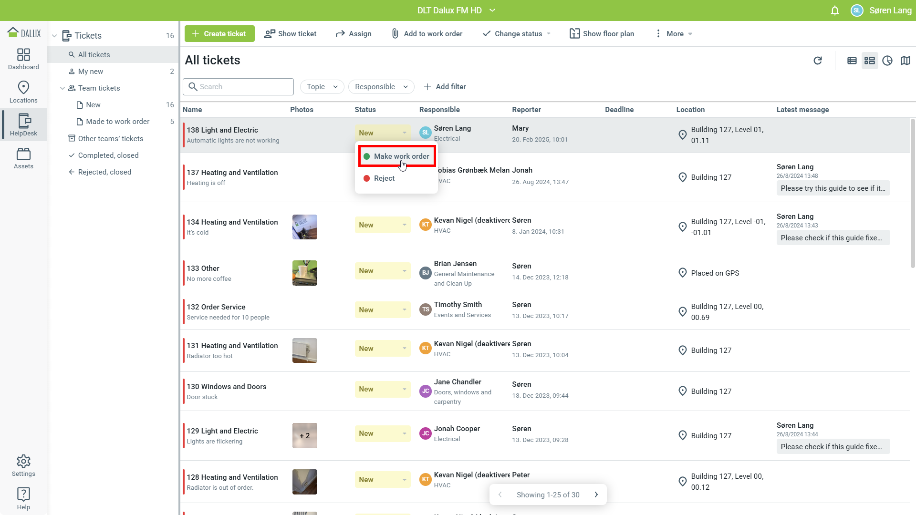Image resolution: width=916 pixels, height=515 pixels.
Task: Select the detailed list view toggle
Action: pyautogui.click(x=869, y=61)
